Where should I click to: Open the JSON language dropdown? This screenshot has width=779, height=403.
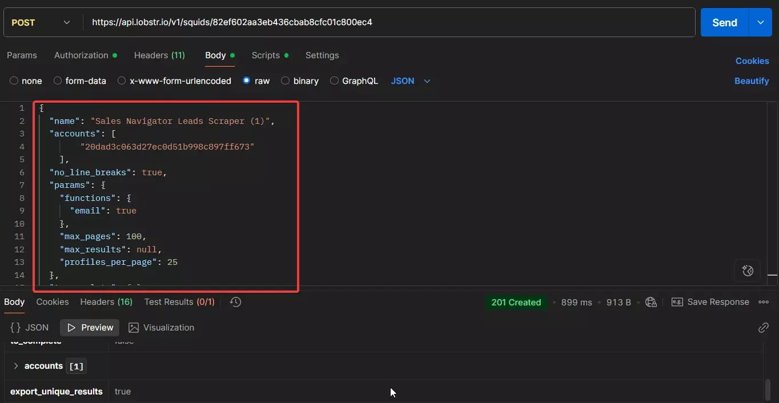pyautogui.click(x=410, y=80)
